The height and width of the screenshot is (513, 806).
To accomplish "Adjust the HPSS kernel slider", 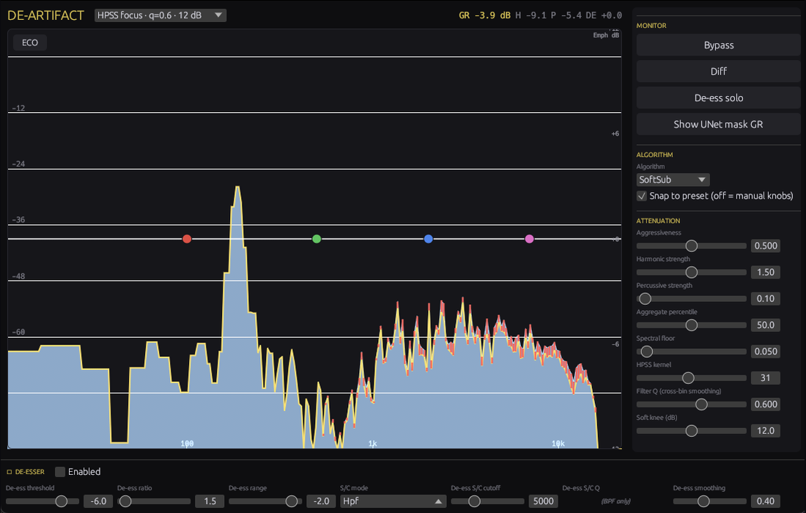I will tap(692, 378).
